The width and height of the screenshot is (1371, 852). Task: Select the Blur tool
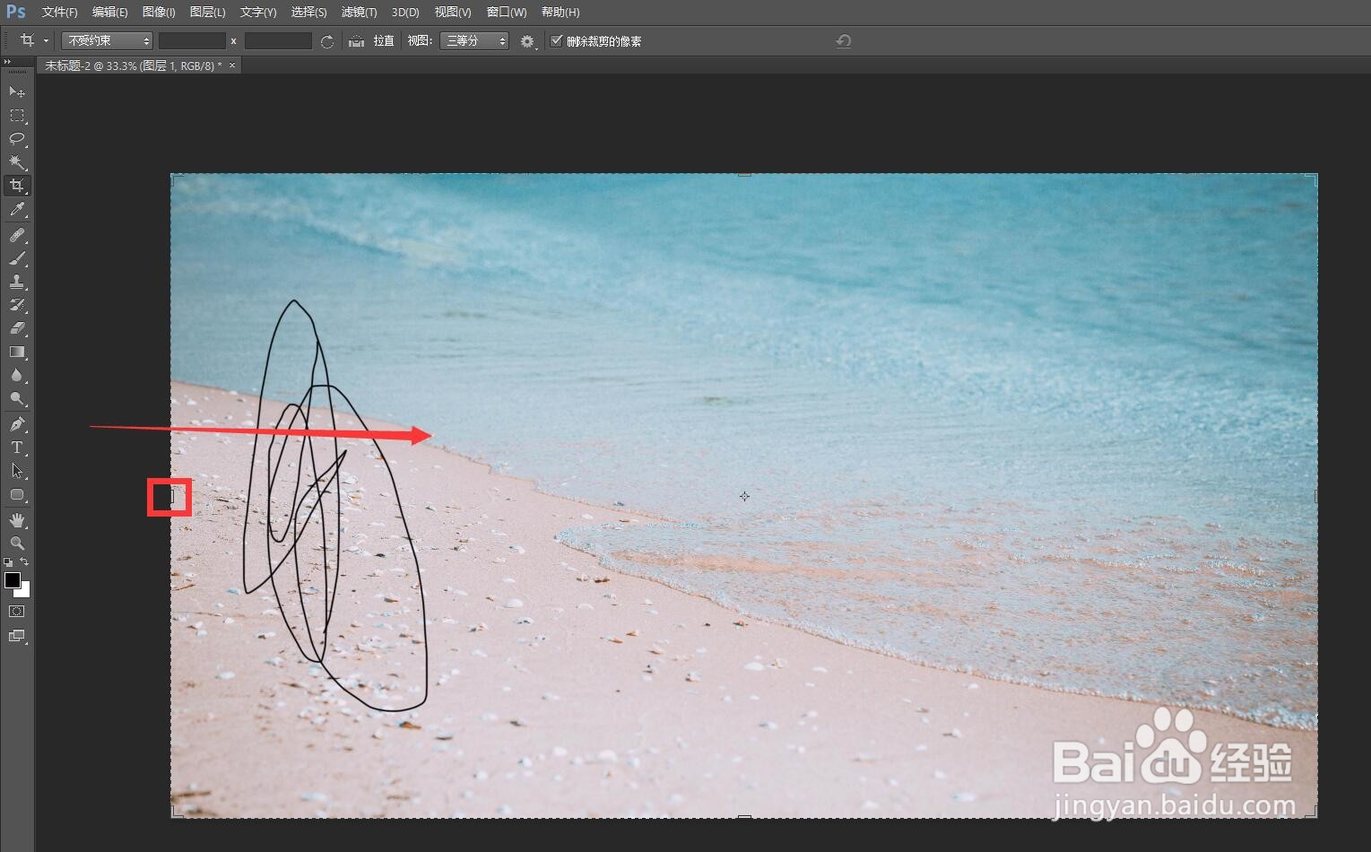click(x=17, y=375)
